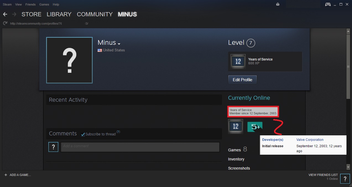The height and width of the screenshot is (187, 352).
Task: Click the 12 Years of Service badge under Level
Action: pyautogui.click(x=238, y=62)
